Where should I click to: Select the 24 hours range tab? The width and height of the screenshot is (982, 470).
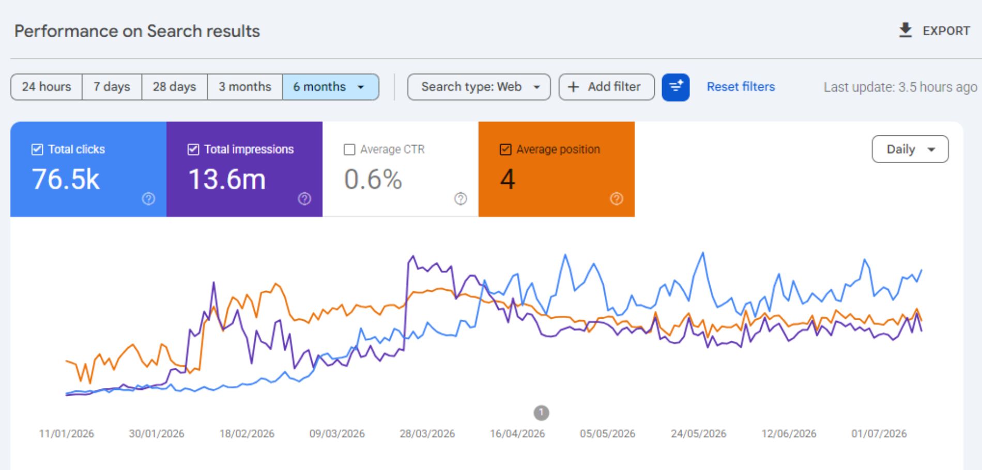pos(47,87)
